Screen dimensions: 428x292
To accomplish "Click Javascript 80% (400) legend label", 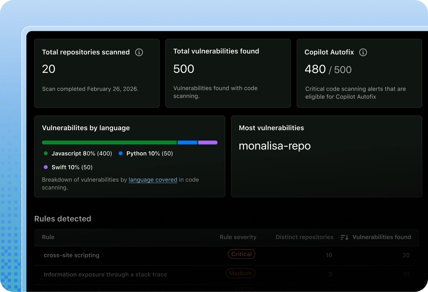I will [x=82, y=154].
